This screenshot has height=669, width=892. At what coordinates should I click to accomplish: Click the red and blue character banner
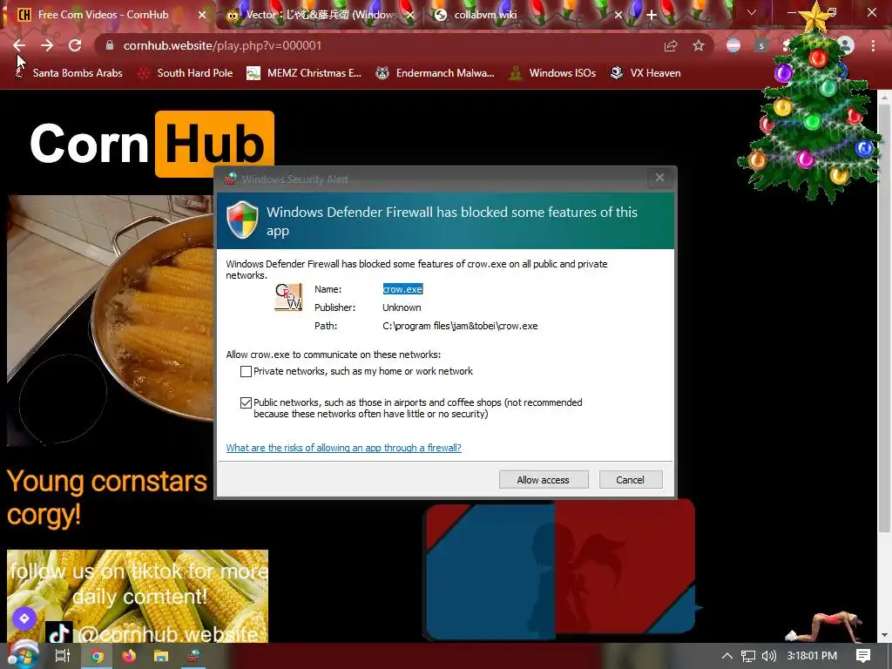[x=559, y=570]
